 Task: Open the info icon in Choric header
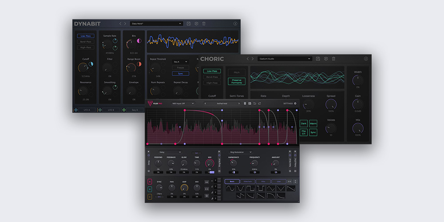tap(366, 59)
